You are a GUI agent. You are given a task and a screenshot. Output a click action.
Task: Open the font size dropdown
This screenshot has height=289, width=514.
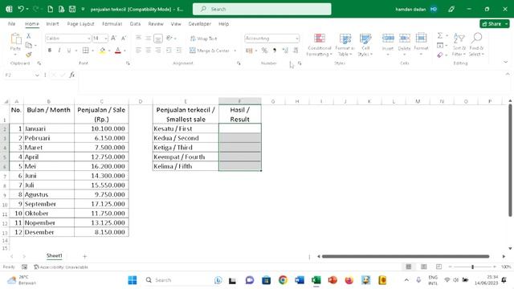pyautogui.click(x=106, y=39)
